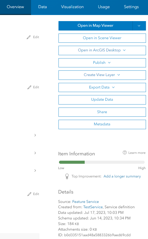This screenshot has height=239, width=148.
Task: Expand the chevron beside Top Improvement
Action: point(35,170)
